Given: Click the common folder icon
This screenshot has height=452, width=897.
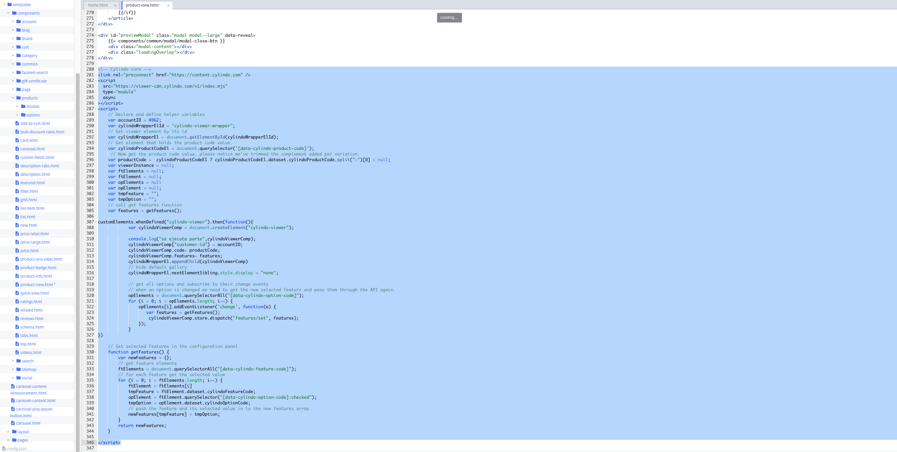Looking at the screenshot, I should [x=18, y=64].
